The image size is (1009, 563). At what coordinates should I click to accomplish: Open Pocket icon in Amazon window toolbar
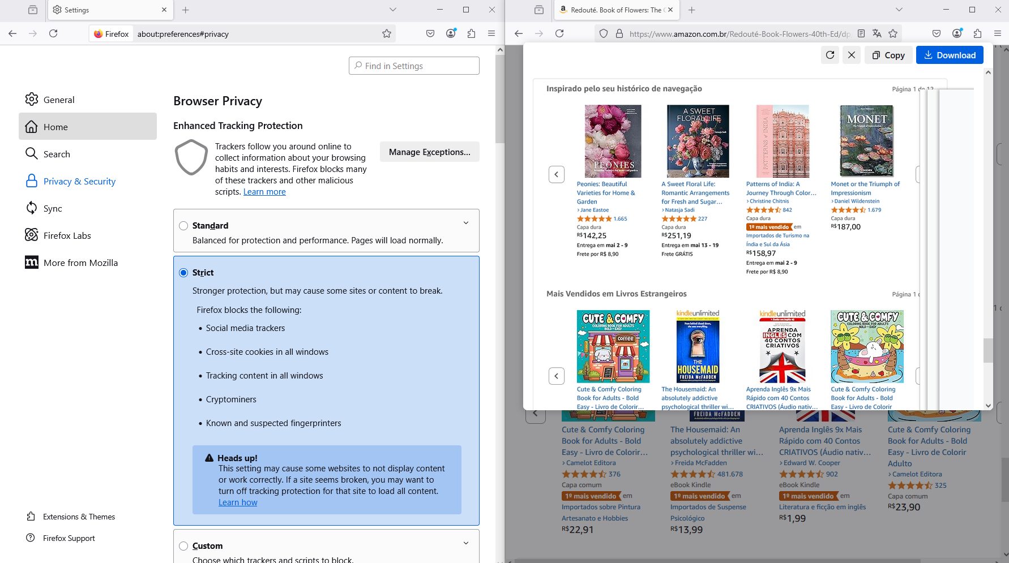[937, 33]
